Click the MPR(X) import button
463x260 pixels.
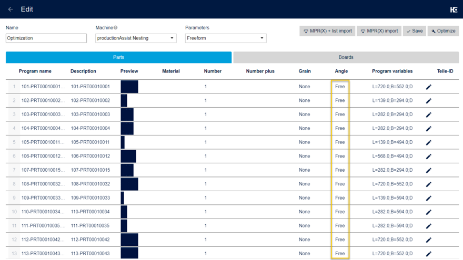pos(379,31)
